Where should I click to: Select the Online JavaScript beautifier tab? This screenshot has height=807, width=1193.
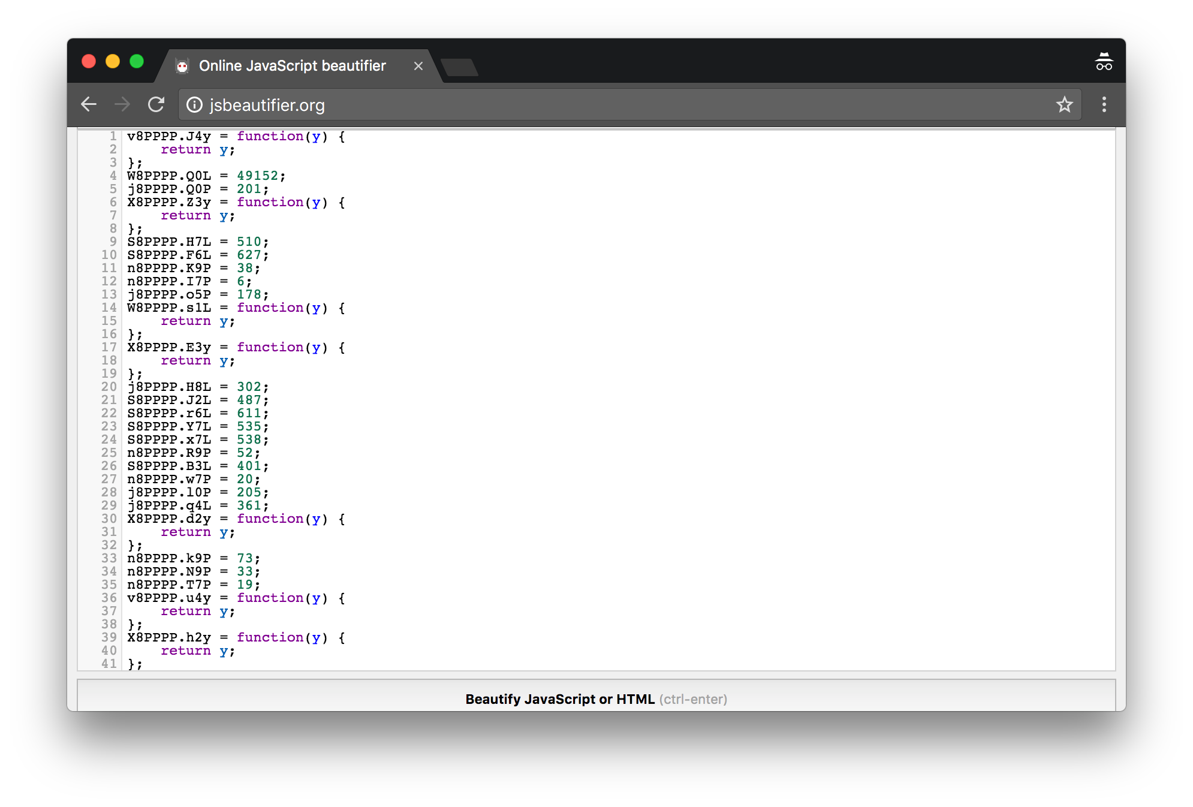[x=292, y=66]
